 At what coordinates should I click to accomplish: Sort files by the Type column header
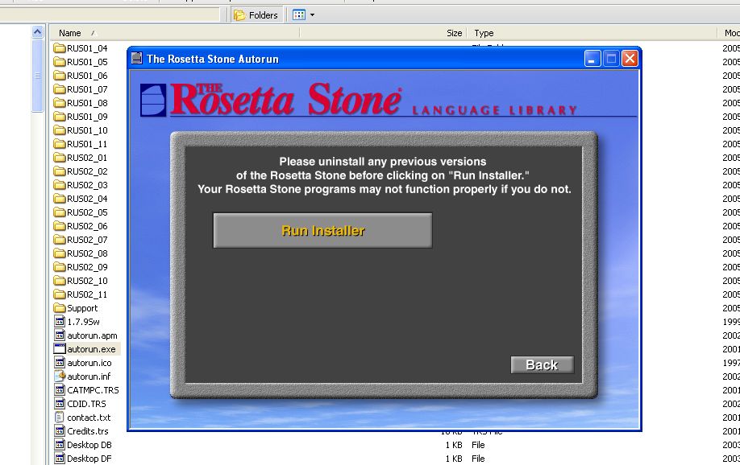click(484, 33)
